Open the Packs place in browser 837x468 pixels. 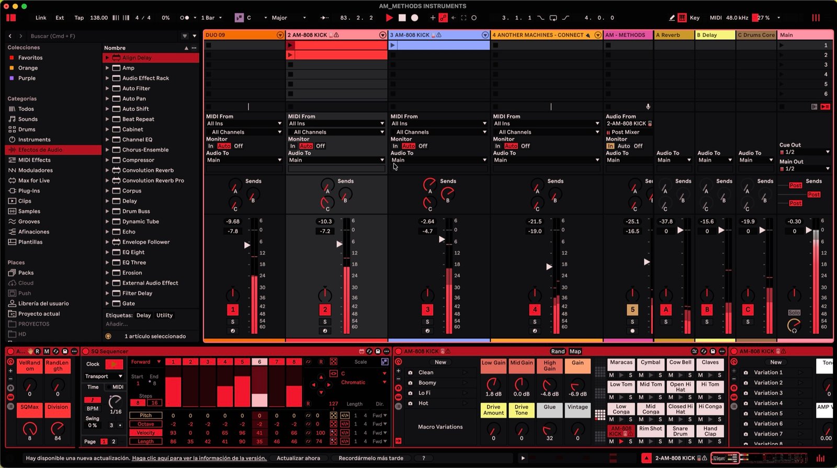point(26,273)
